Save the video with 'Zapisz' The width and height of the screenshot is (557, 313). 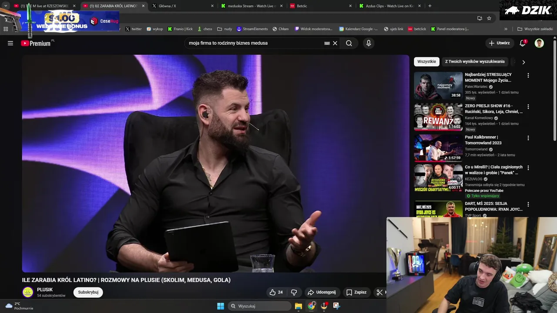point(356,292)
